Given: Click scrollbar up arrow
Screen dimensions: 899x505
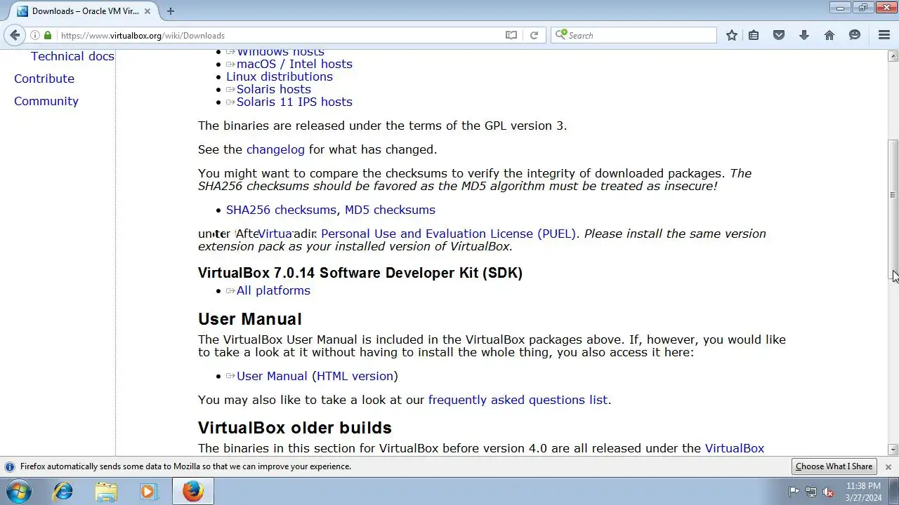Looking at the screenshot, I should click(893, 55).
